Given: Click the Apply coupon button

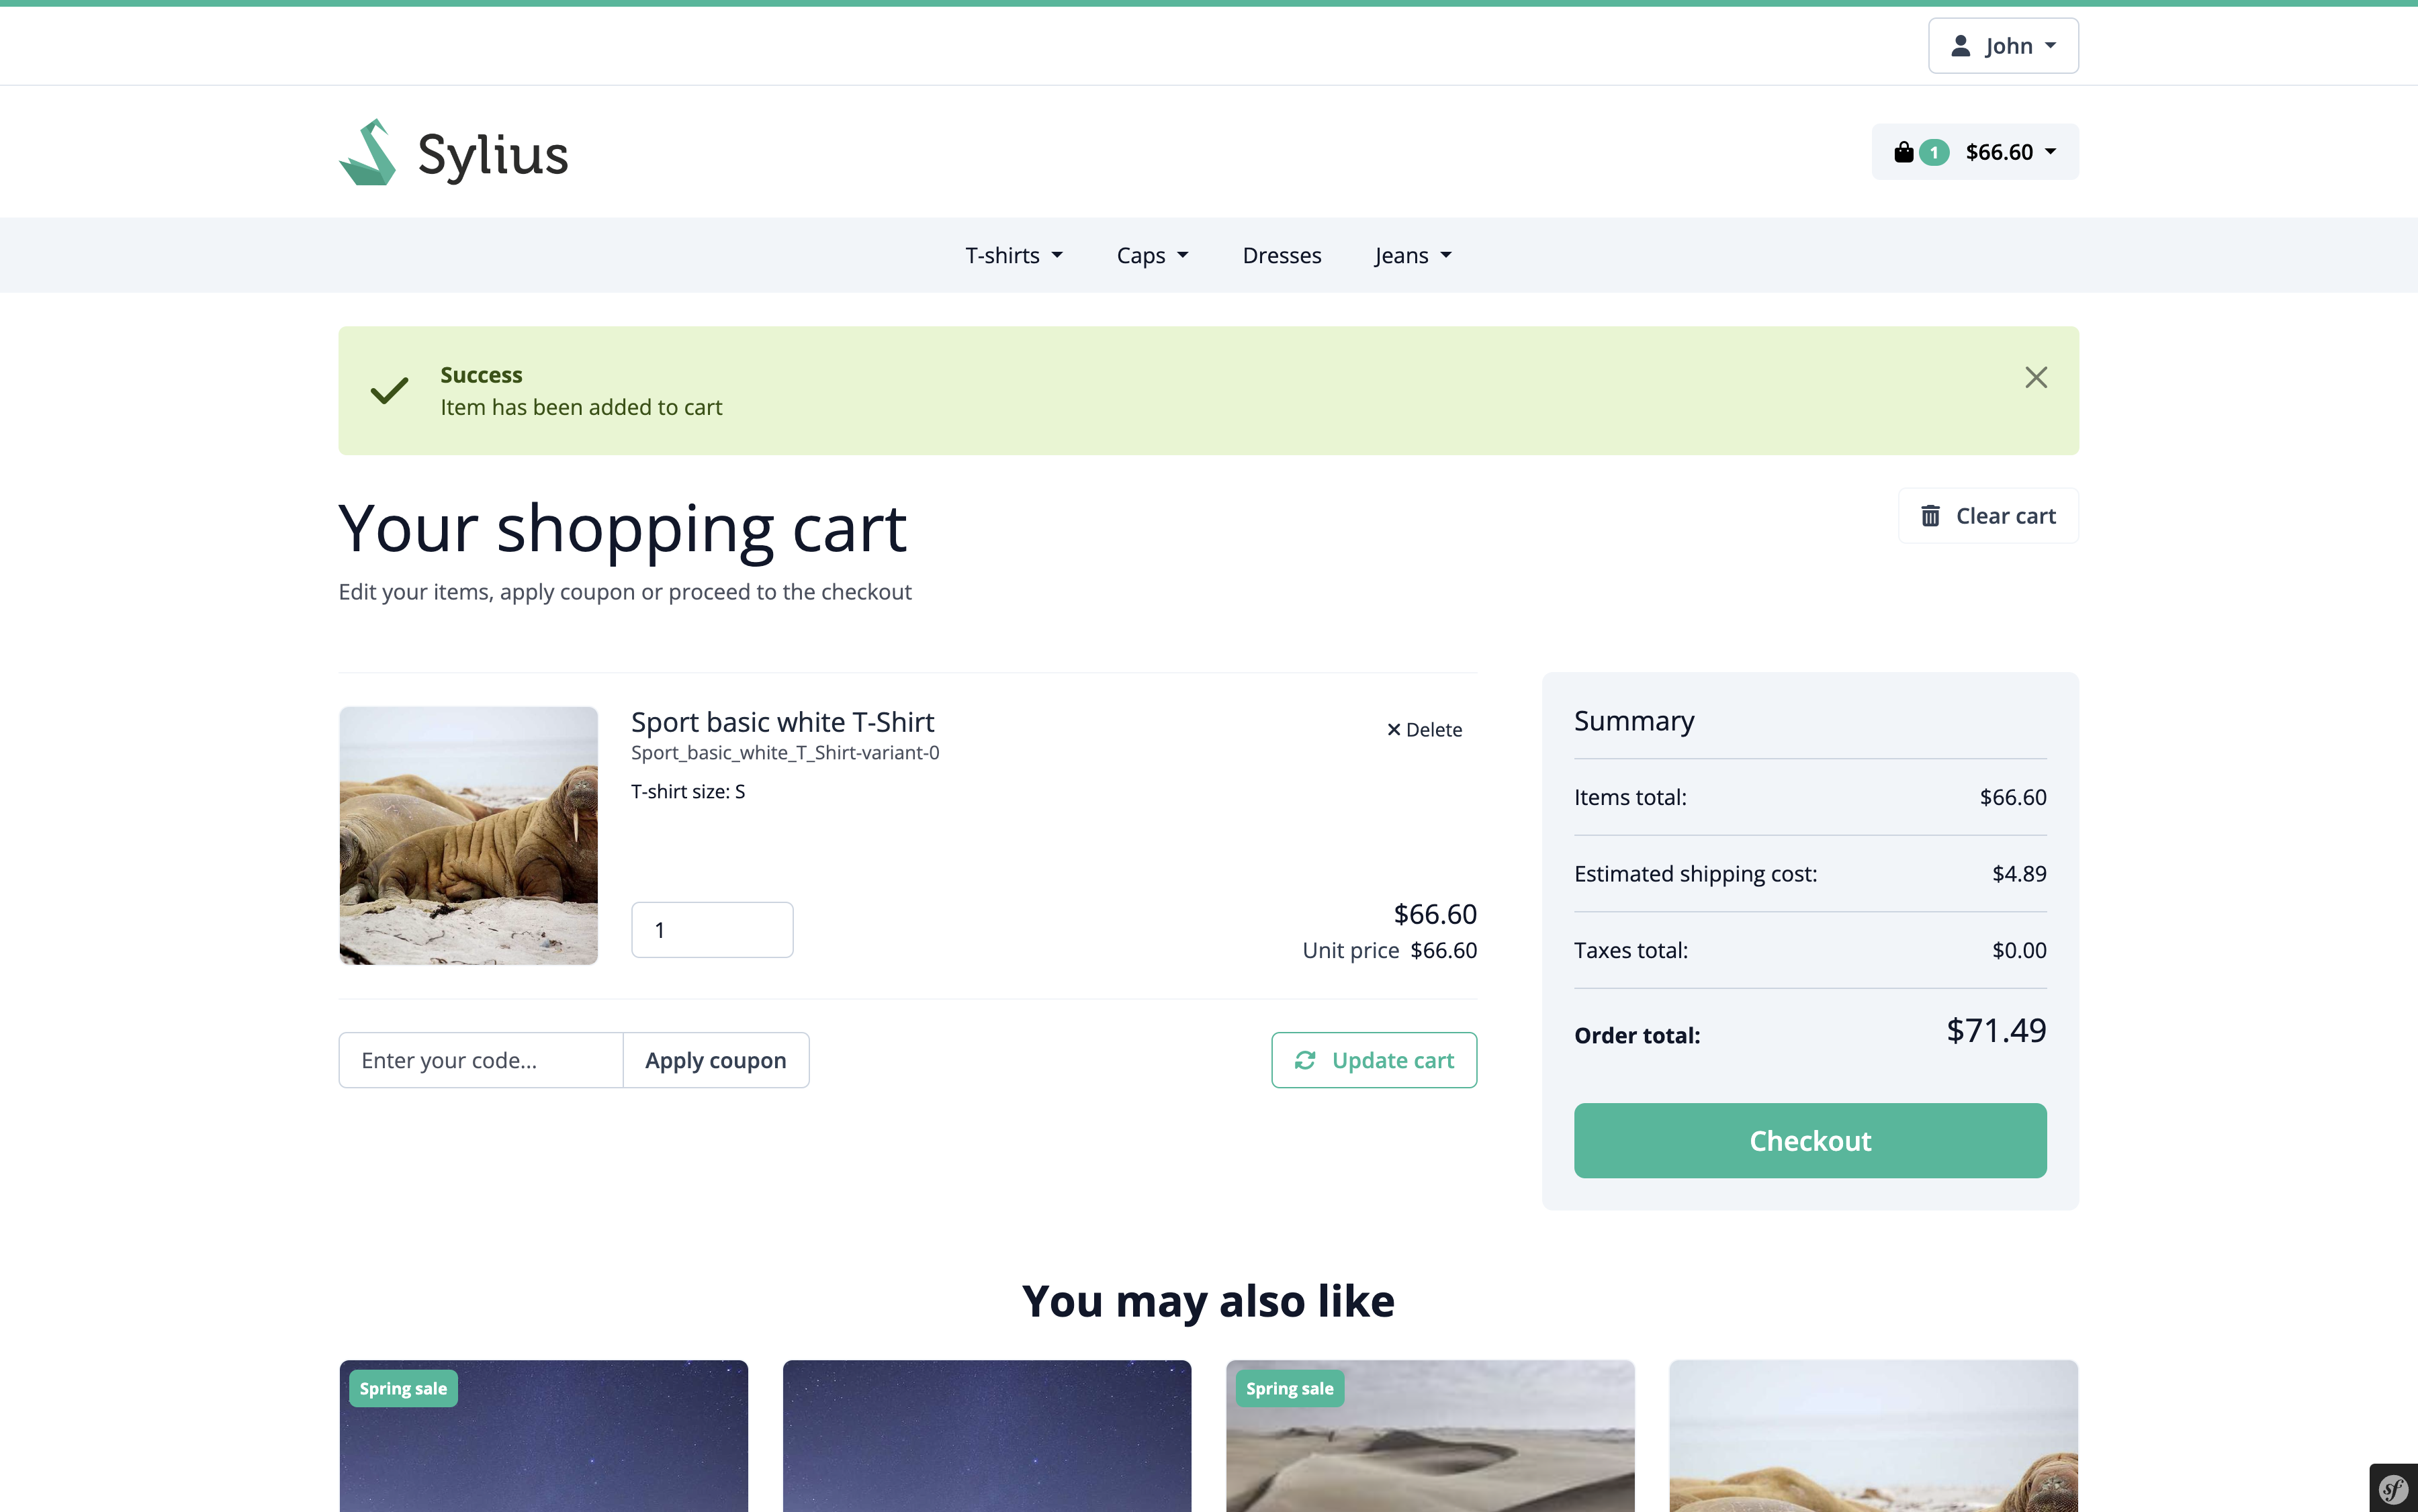Looking at the screenshot, I should tap(715, 1060).
